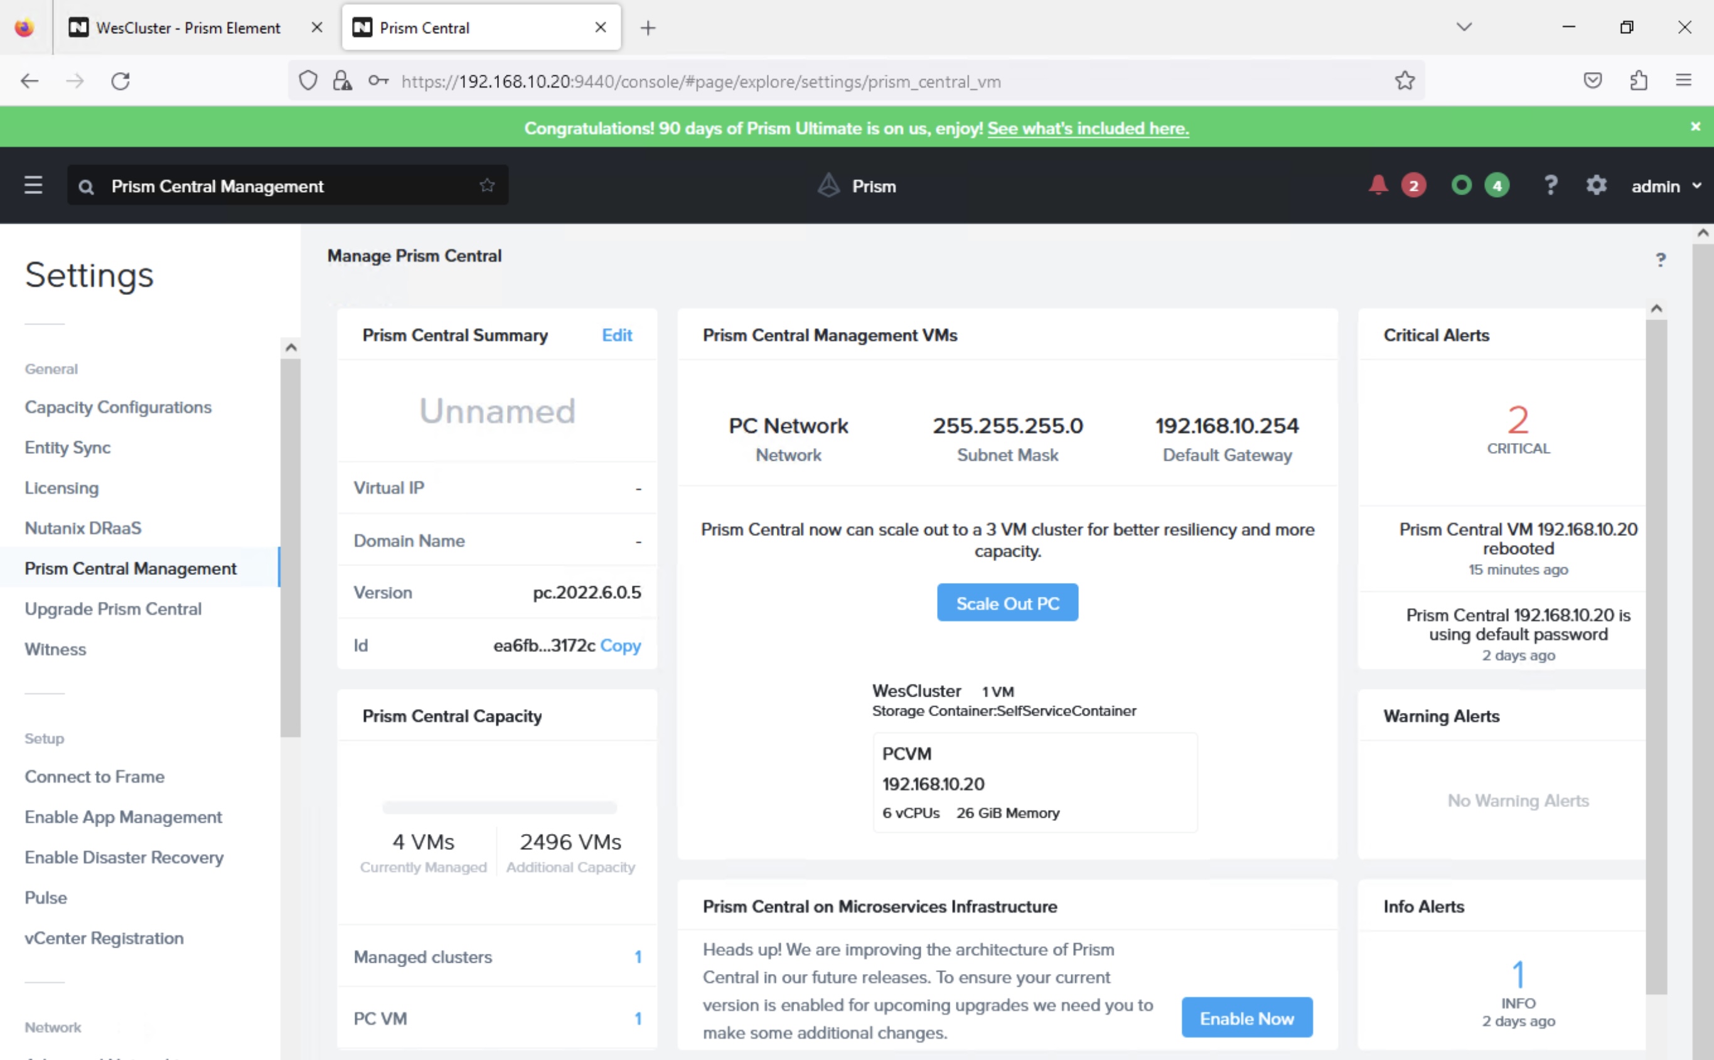Open the Firefox list all tabs chevron

pos(1464,28)
